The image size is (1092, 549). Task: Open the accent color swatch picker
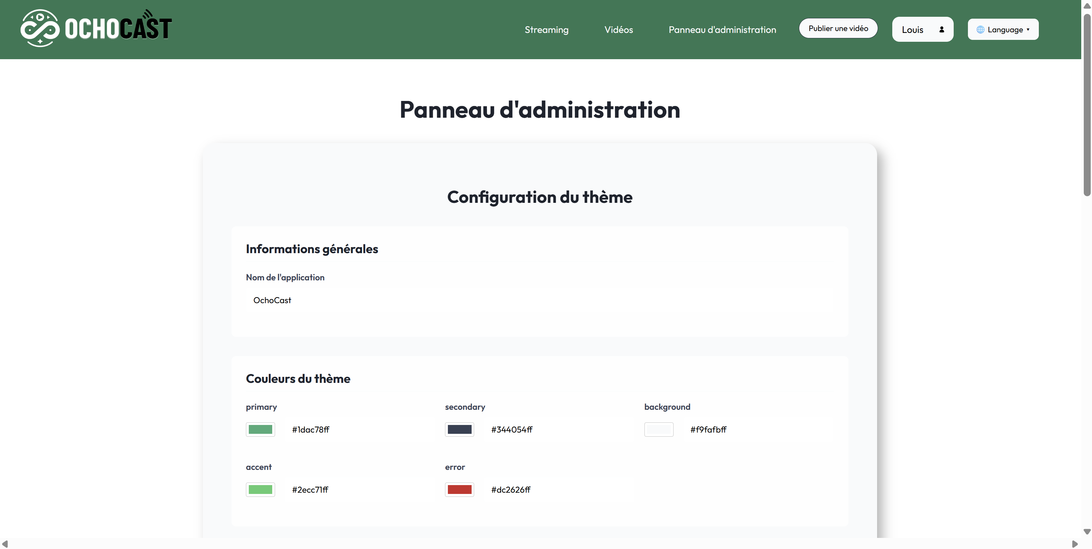[x=260, y=490]
